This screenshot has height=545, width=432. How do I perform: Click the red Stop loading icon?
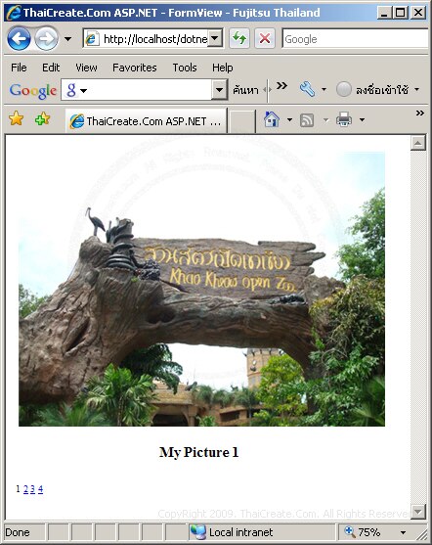pyautogui.click(x=265, y=38)
